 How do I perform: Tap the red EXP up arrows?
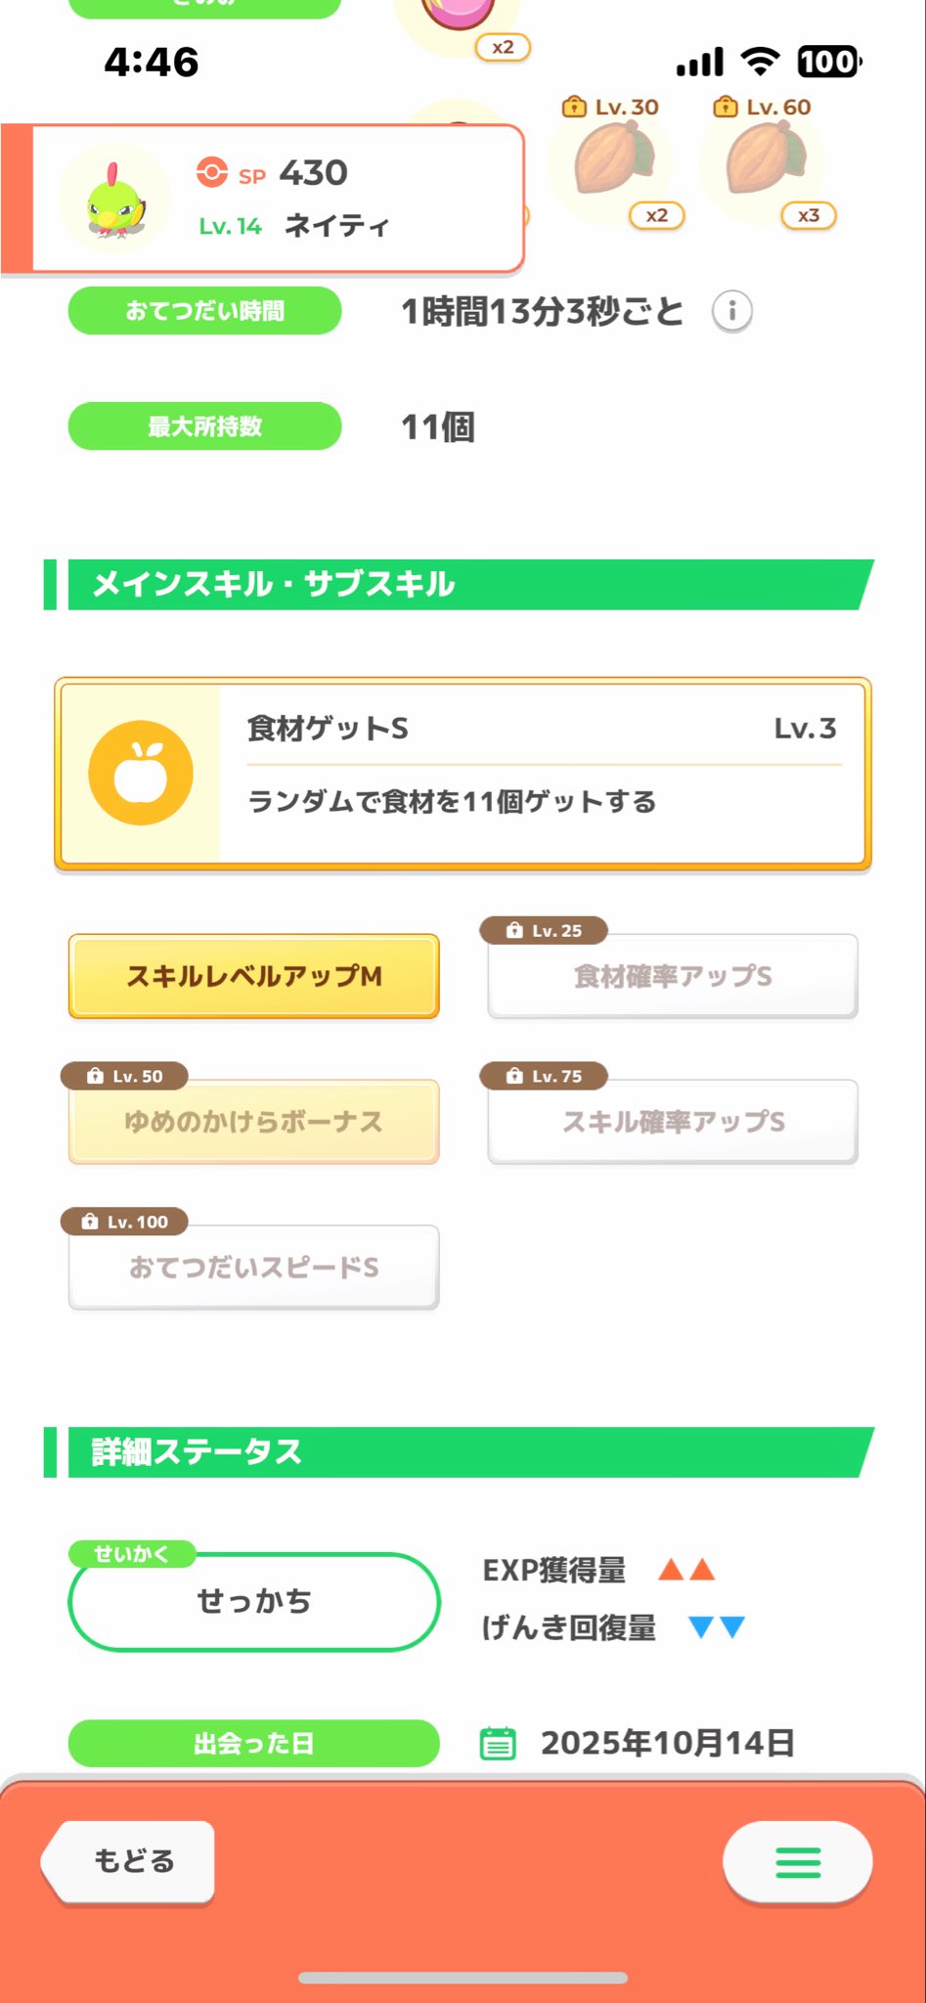[686, 1570]
